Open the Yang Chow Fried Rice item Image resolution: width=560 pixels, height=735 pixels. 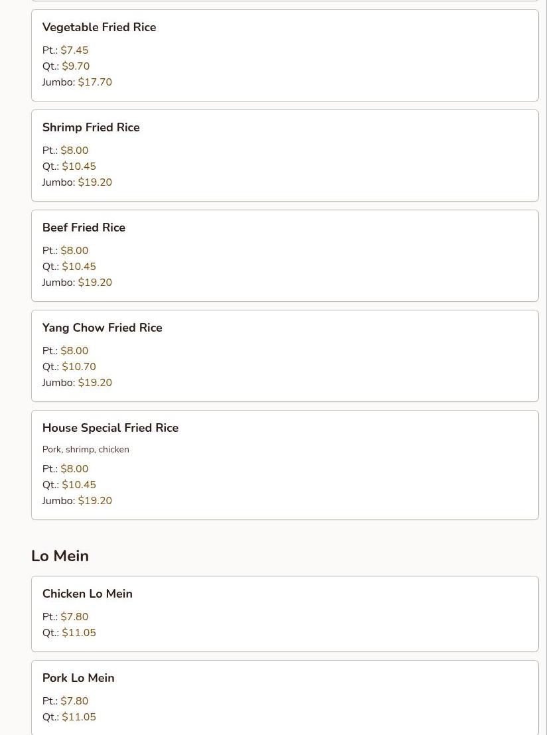tap(102, 328)
